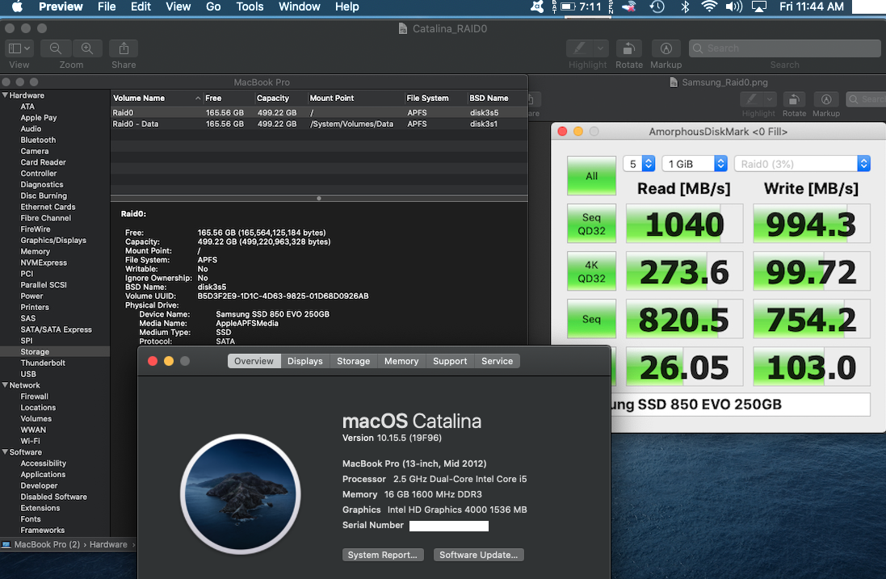The height and width of the screenshot is (579, 886).
Task: Open the 1 GiB test size dropdown
Action: (695, 164)
